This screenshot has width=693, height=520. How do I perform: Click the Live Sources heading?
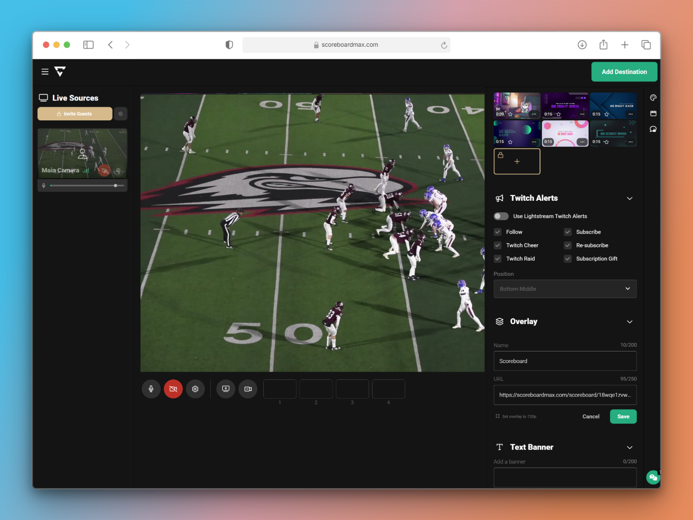(x=75, y=98)
